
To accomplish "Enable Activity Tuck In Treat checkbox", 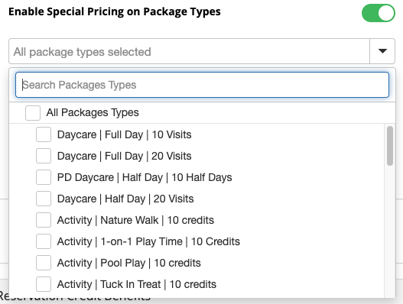I will tap(44, 284).
